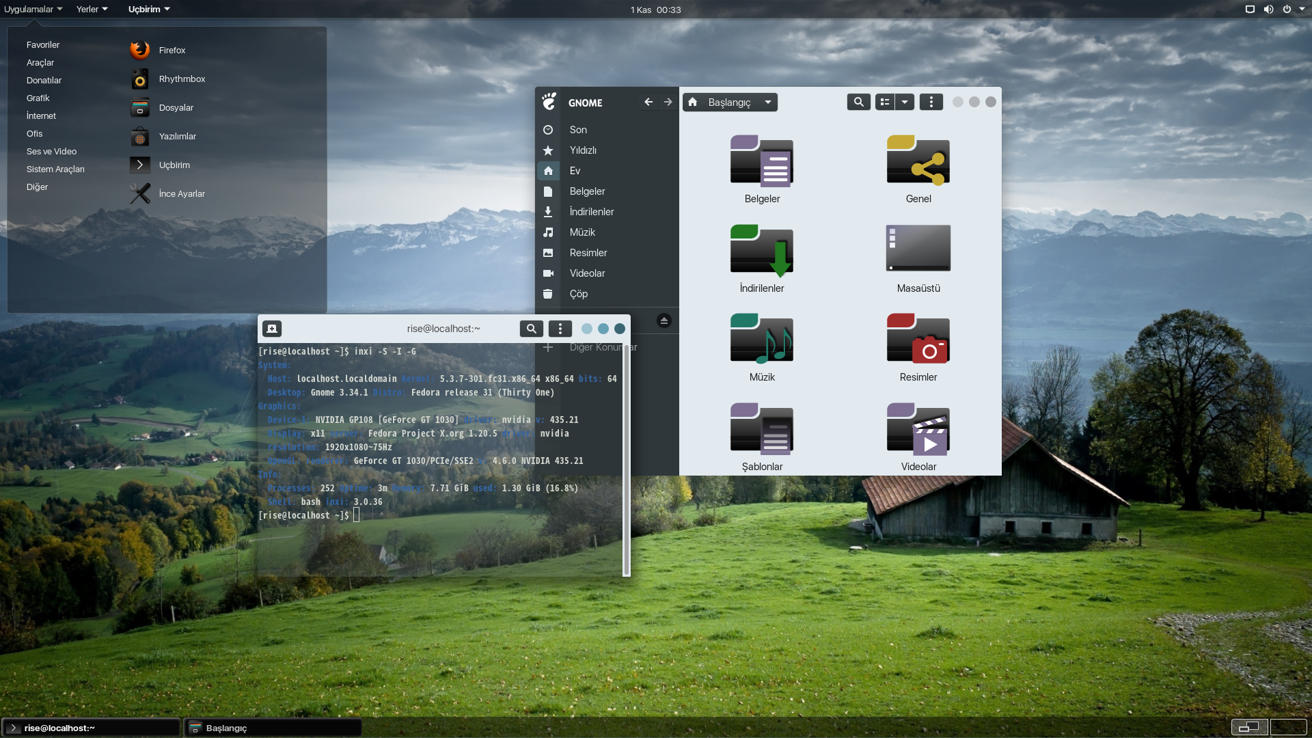Open Yazılımlar software center icon

[x=140, y=137]
